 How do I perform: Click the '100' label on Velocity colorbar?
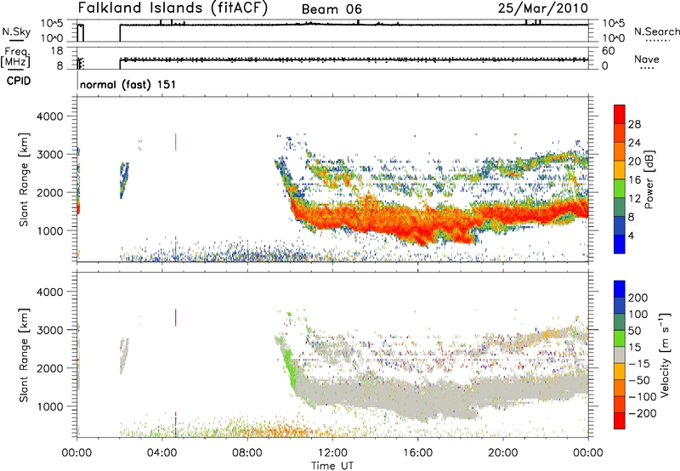coord(638,314)
